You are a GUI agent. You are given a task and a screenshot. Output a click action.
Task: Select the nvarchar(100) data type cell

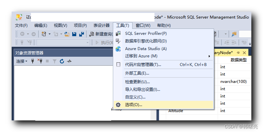[x=234, y=82]
